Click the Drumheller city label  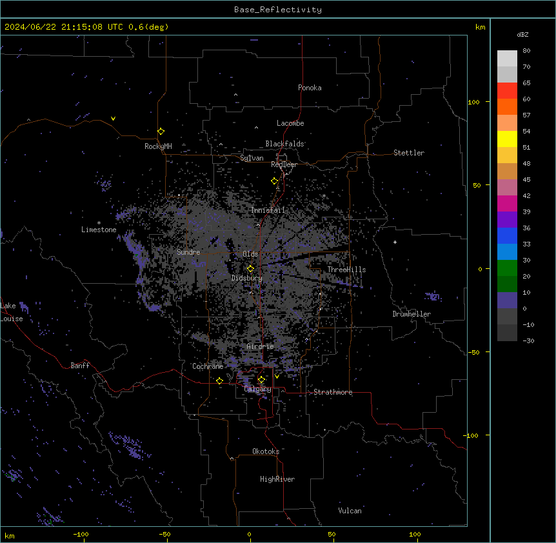[x=412, y=314]
